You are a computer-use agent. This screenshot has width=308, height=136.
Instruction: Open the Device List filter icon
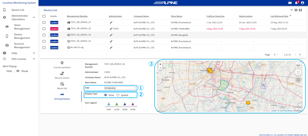tap(292, 10)
